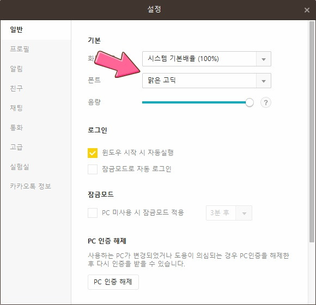Click the 로그인 section heading
This screenshot has width=316, height=305.
pos(98,130)
